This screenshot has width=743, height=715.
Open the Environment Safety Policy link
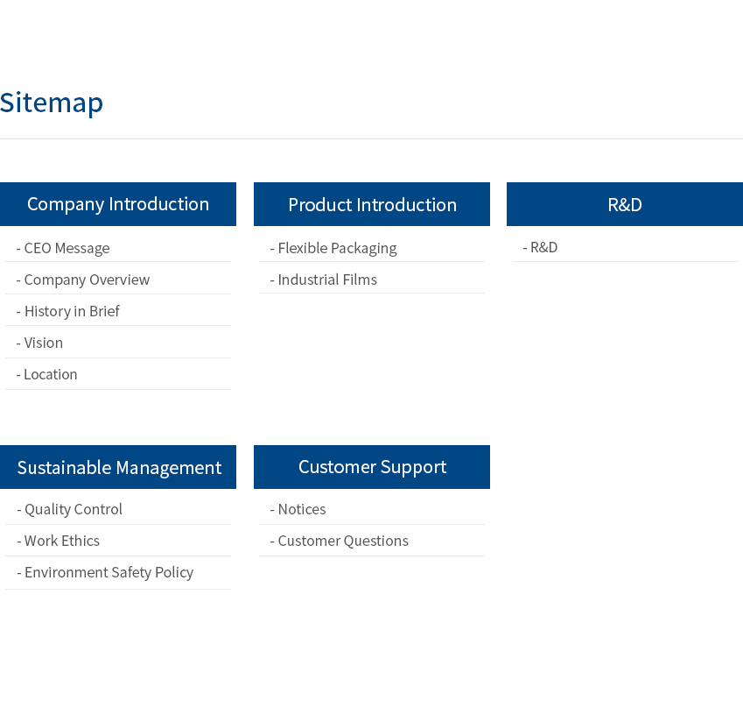(x=105, y=572)
